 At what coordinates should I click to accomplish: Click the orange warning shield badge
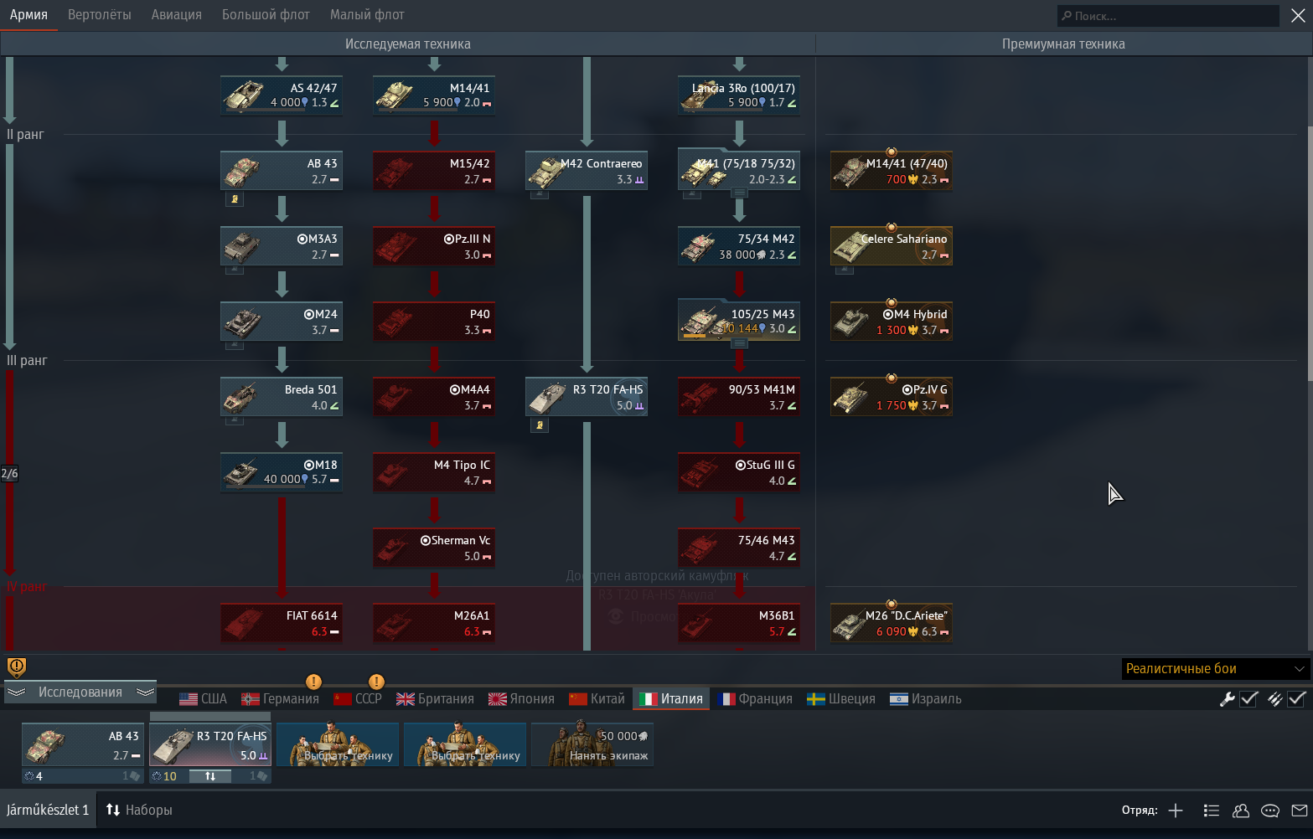click(17, 667)
